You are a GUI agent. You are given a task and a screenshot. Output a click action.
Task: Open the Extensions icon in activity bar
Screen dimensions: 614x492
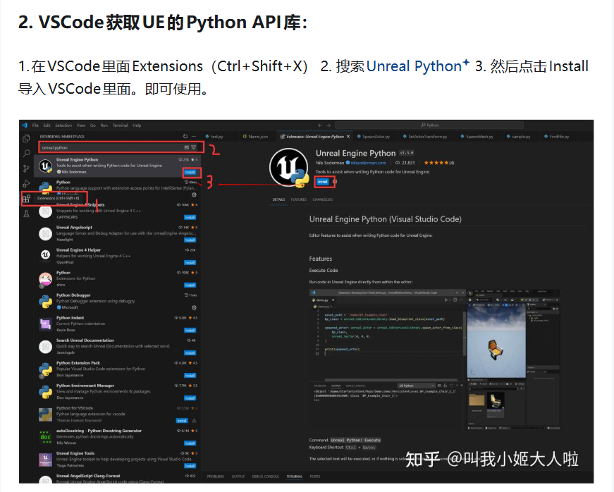pyautogui.click(x=26, y=199)
